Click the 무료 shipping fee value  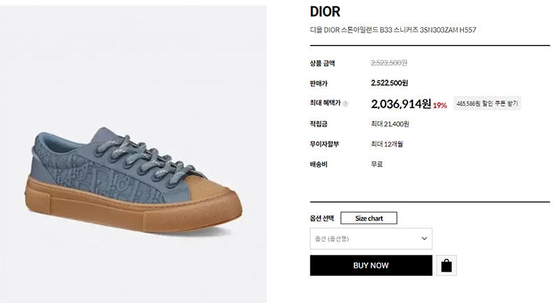pos(377,164)
